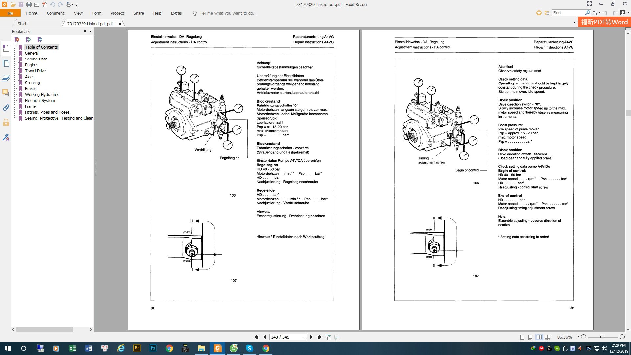Open the page number dropdown
The image size is (631, 355).
point(304,337)
